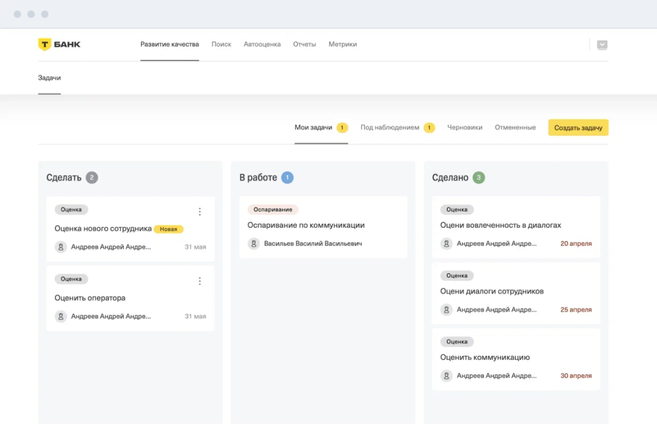This screenshot has width=657, height=424.
Task: Switch to the Черновики tab
Action: (465, 128)
